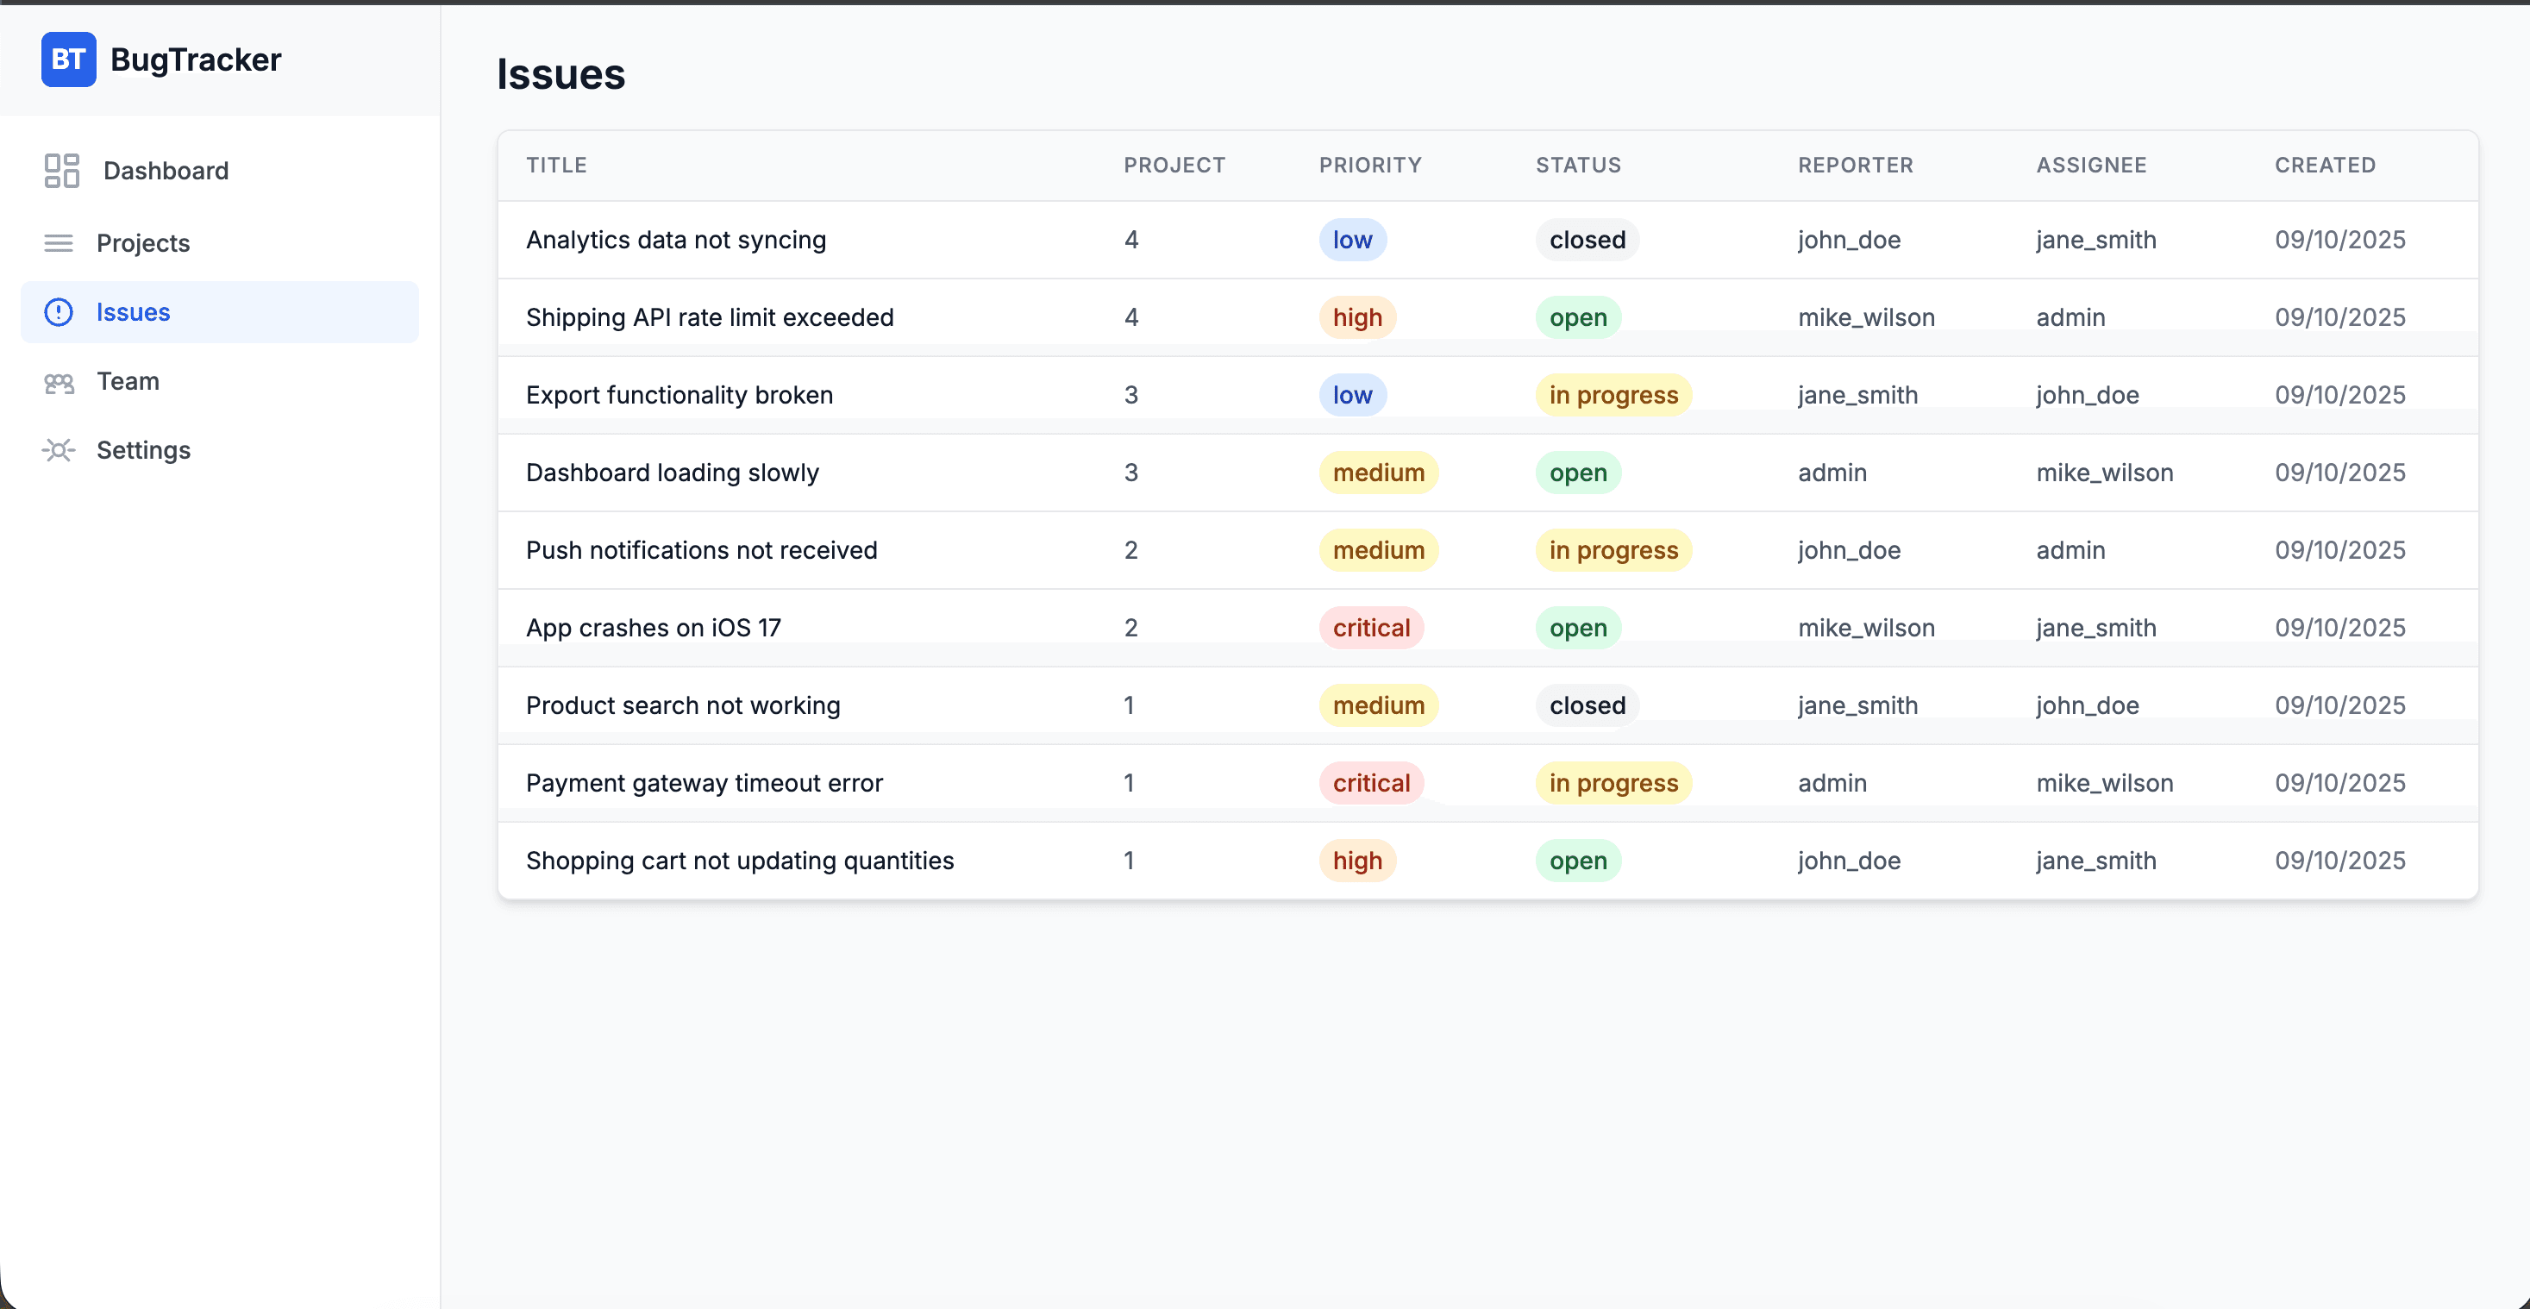Click high badge for Shopping cart row
Image resolution: width=2530 pixels, height=1309 pixels.
point(1357,861)
